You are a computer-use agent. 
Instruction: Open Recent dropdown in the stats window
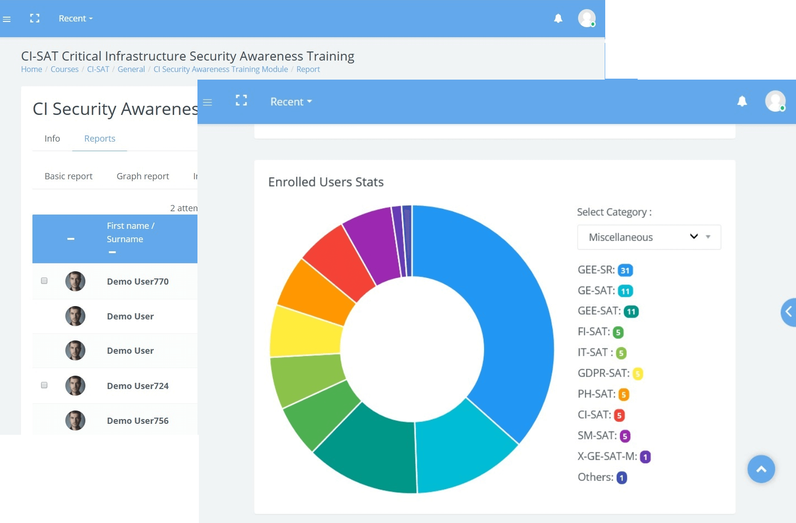click(x=291, y=102)
